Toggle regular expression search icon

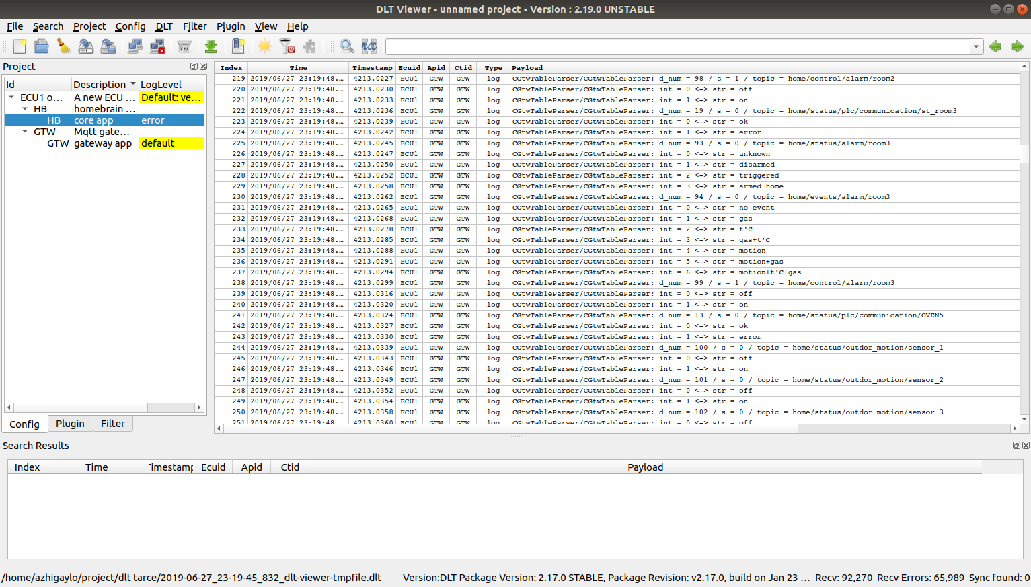click(369, 46)
